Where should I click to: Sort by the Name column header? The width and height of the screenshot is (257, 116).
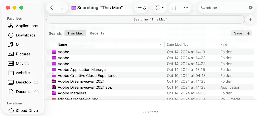(x=62, y=45)
